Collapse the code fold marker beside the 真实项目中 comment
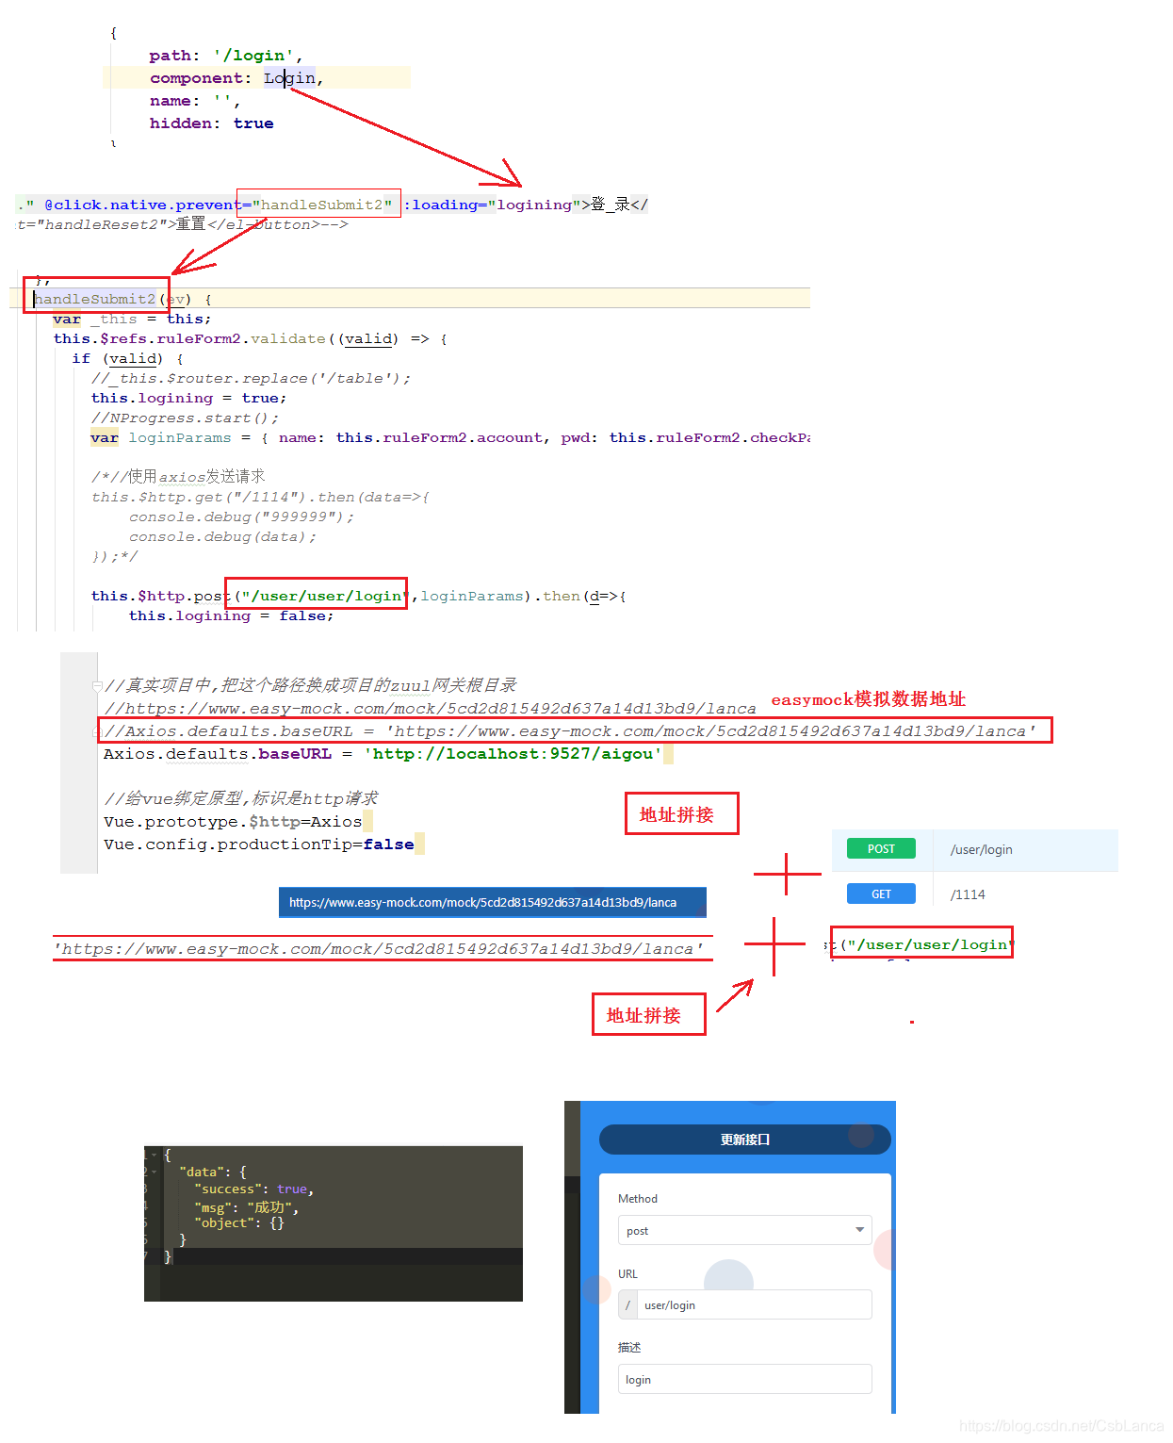This screenshot has height=1443, width=1173. click(97, 685)
